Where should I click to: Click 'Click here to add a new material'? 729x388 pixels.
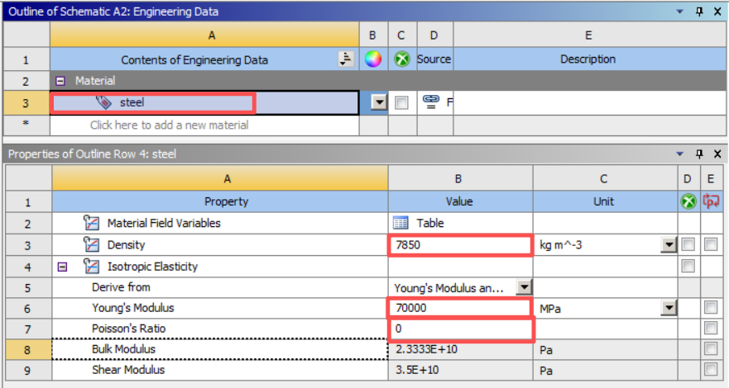point(170,125)
